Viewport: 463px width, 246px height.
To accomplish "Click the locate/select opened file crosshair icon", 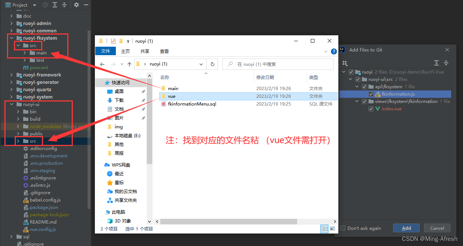I will tap(45, 5).
